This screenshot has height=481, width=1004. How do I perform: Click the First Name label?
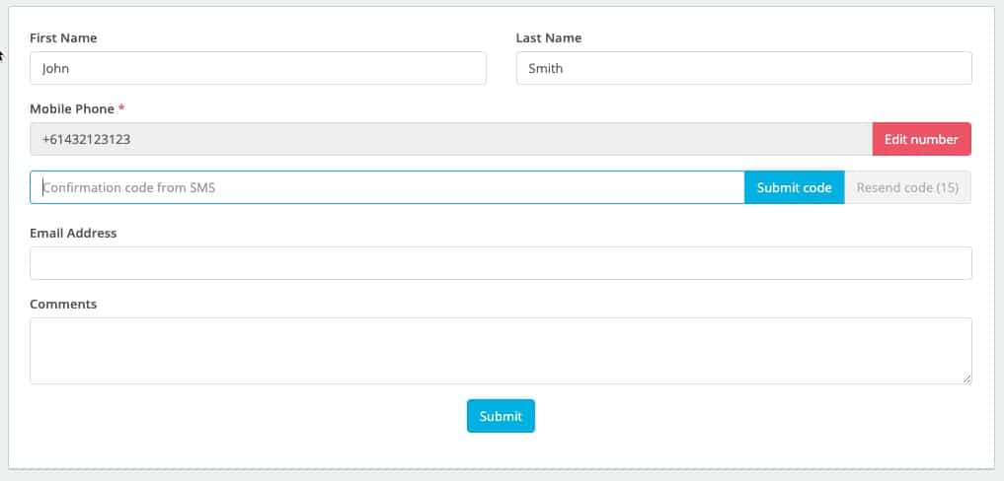tap(63, 37)
